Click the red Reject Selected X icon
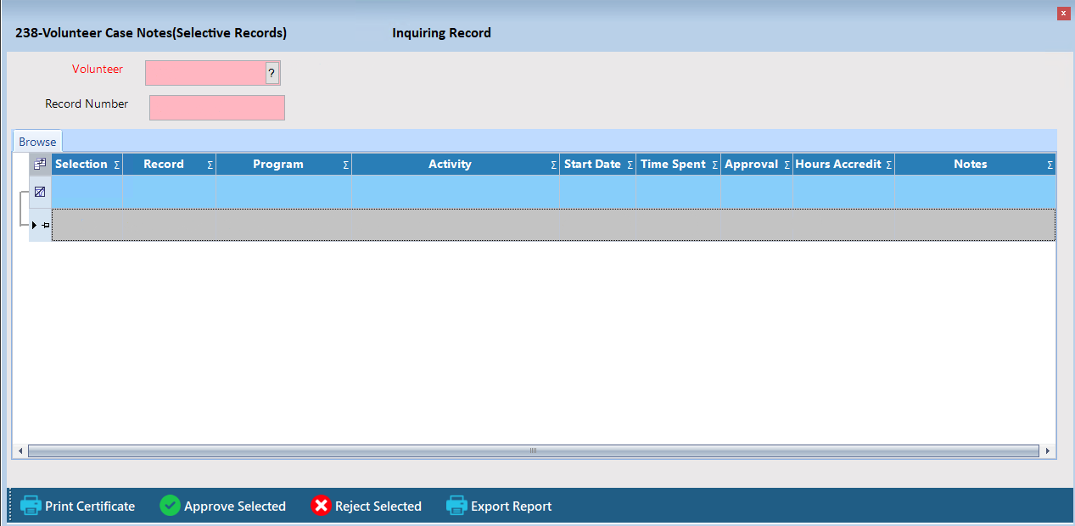 [321, 506]
